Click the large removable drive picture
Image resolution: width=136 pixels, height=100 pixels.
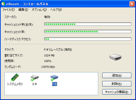pyautogui.click(x=115, y=57)
